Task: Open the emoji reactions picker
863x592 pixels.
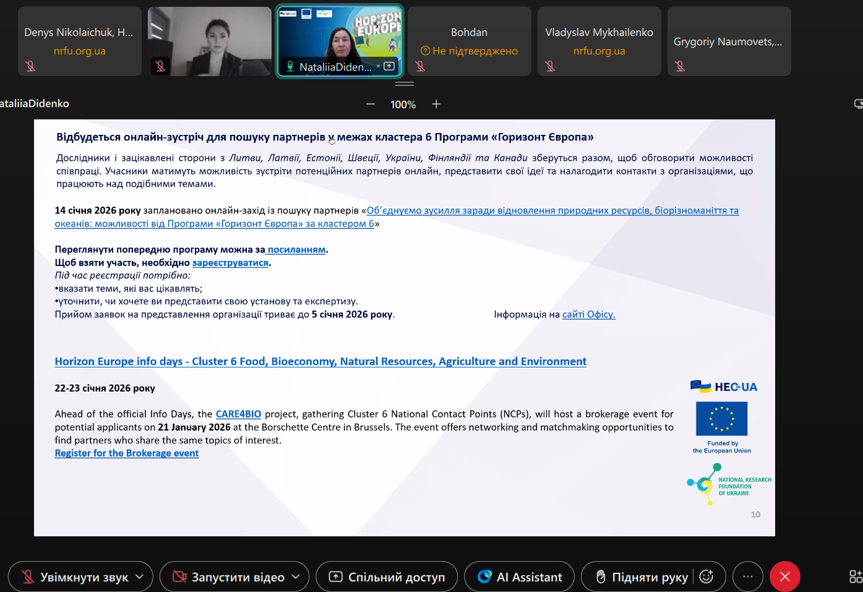Action: [x=706, y=577]
